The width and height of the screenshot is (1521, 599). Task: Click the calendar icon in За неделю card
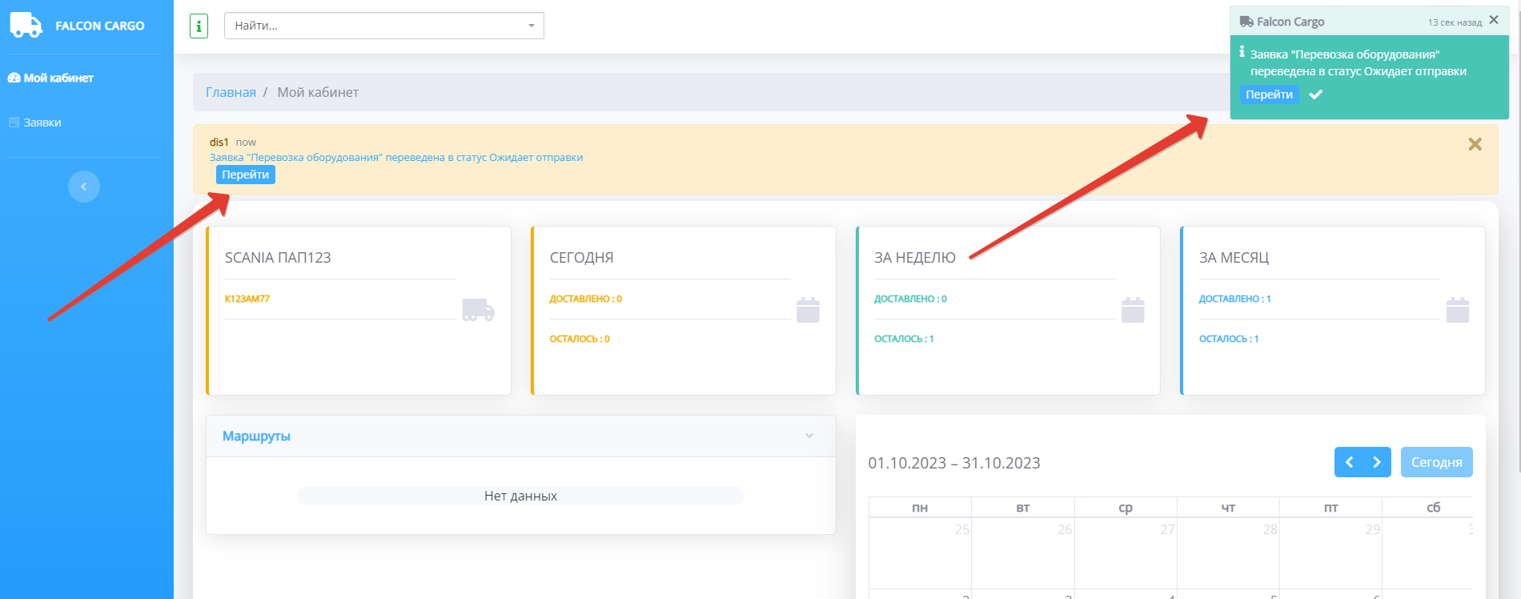pyautogui.click(x=1133, y=310)
